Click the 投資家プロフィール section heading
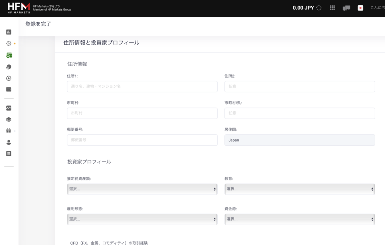This screenshot has width=385, height=245. [x=89, y=162]
